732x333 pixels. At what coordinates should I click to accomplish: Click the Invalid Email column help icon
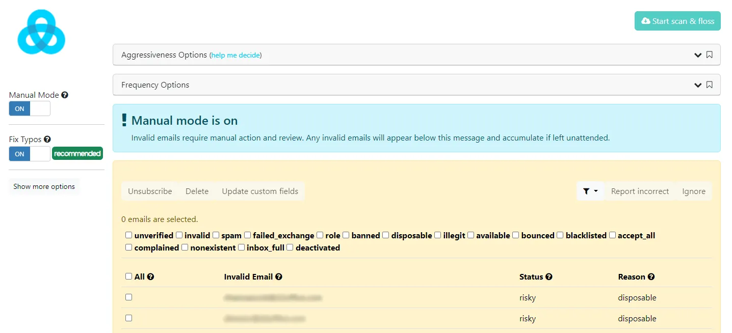pos(278,277)
